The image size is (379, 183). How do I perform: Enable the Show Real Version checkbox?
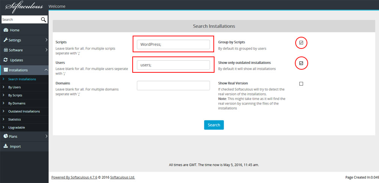pos(301,84)
